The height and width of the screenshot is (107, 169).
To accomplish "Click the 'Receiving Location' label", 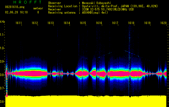I will pos(63,6).
